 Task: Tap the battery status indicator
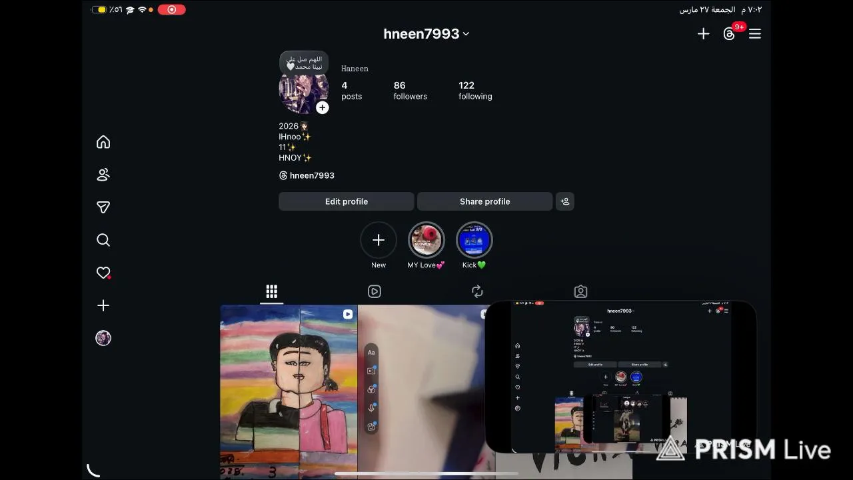99,9
